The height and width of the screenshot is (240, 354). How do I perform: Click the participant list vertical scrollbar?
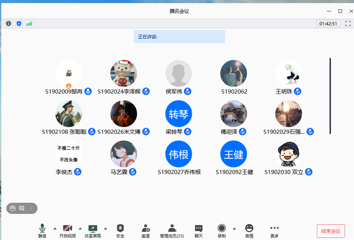click(330, 96)
